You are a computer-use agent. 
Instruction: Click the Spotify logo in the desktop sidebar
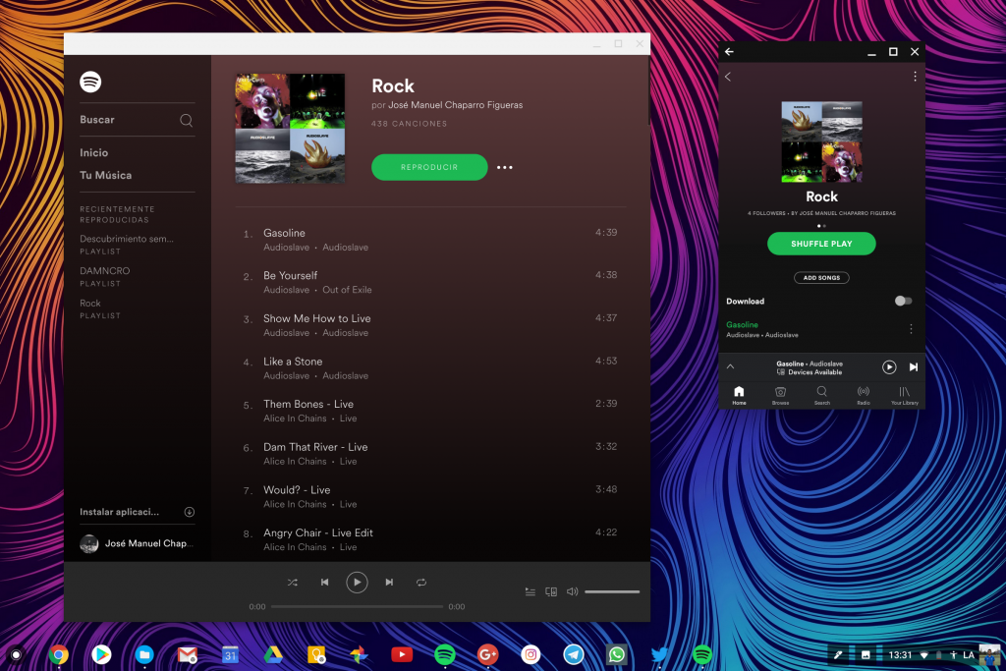pyautogui.click(x=90, y=83)
